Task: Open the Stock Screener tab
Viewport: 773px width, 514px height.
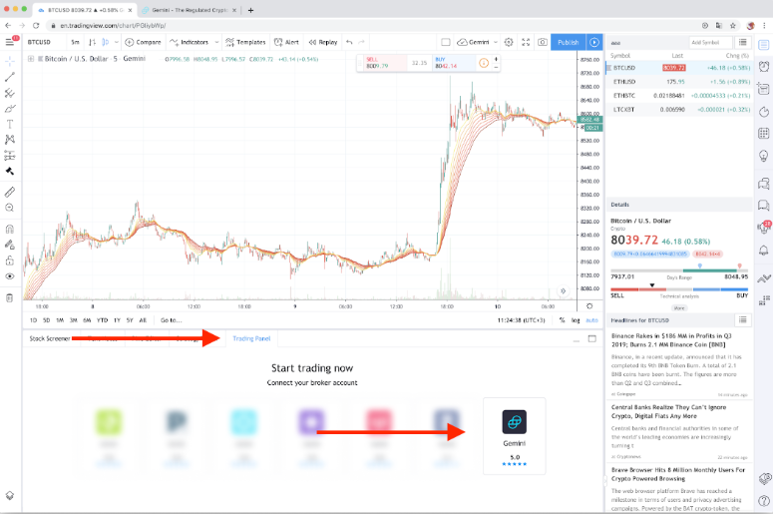Action: click(49, 338)
